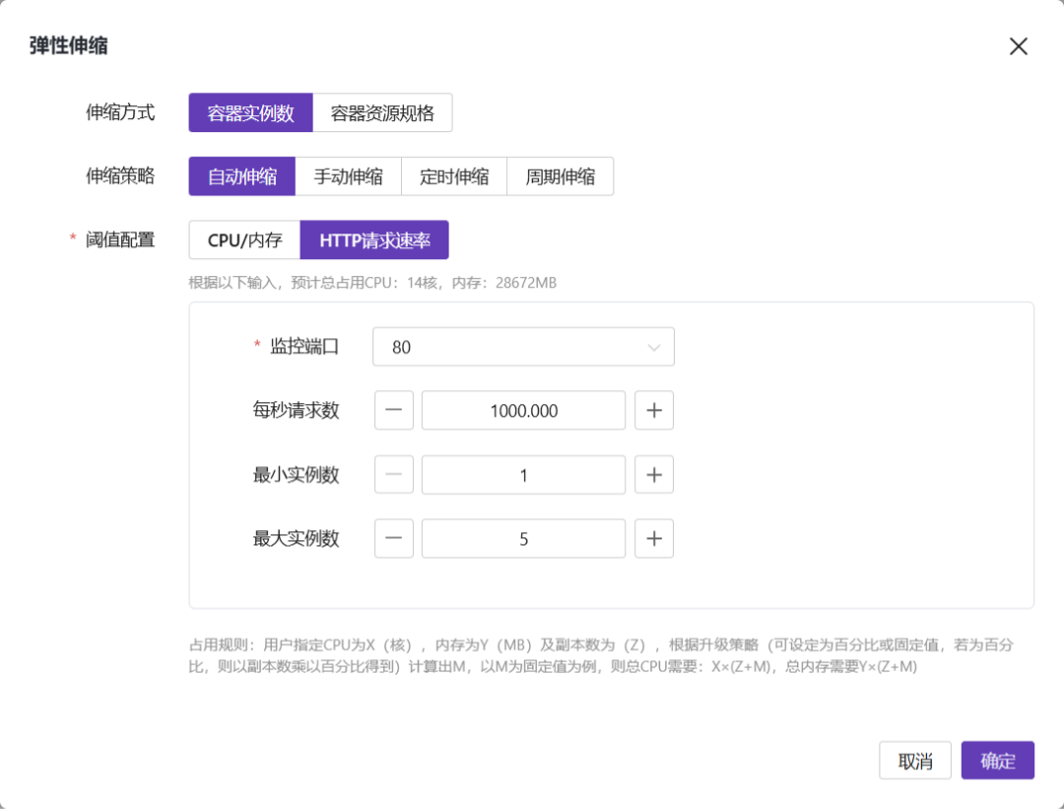
Task: Click the disabled minus icon for 最小实例数
Action: [x=394, y=475]
